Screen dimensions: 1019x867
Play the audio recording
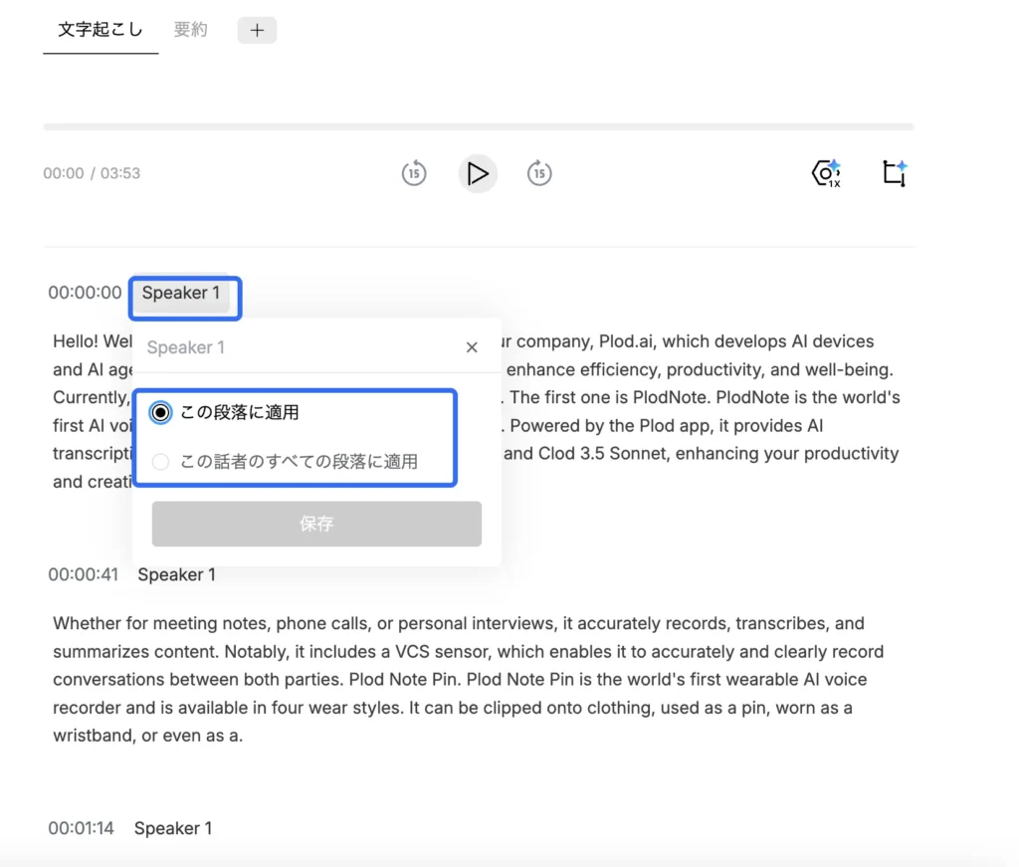(478, 174)
